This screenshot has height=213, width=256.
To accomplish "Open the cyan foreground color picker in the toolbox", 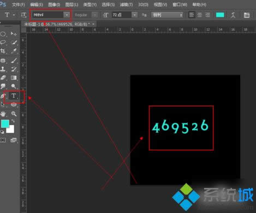I will 5,123.
